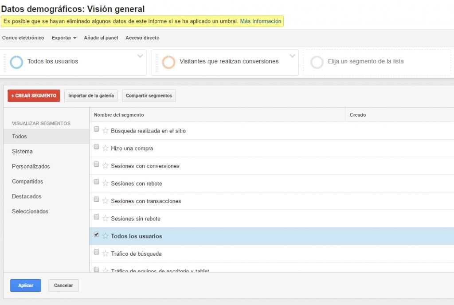454x305 pixels.
Task: Star the "Sesiones con rebote" segment
Action: click(x=106, y=184)
